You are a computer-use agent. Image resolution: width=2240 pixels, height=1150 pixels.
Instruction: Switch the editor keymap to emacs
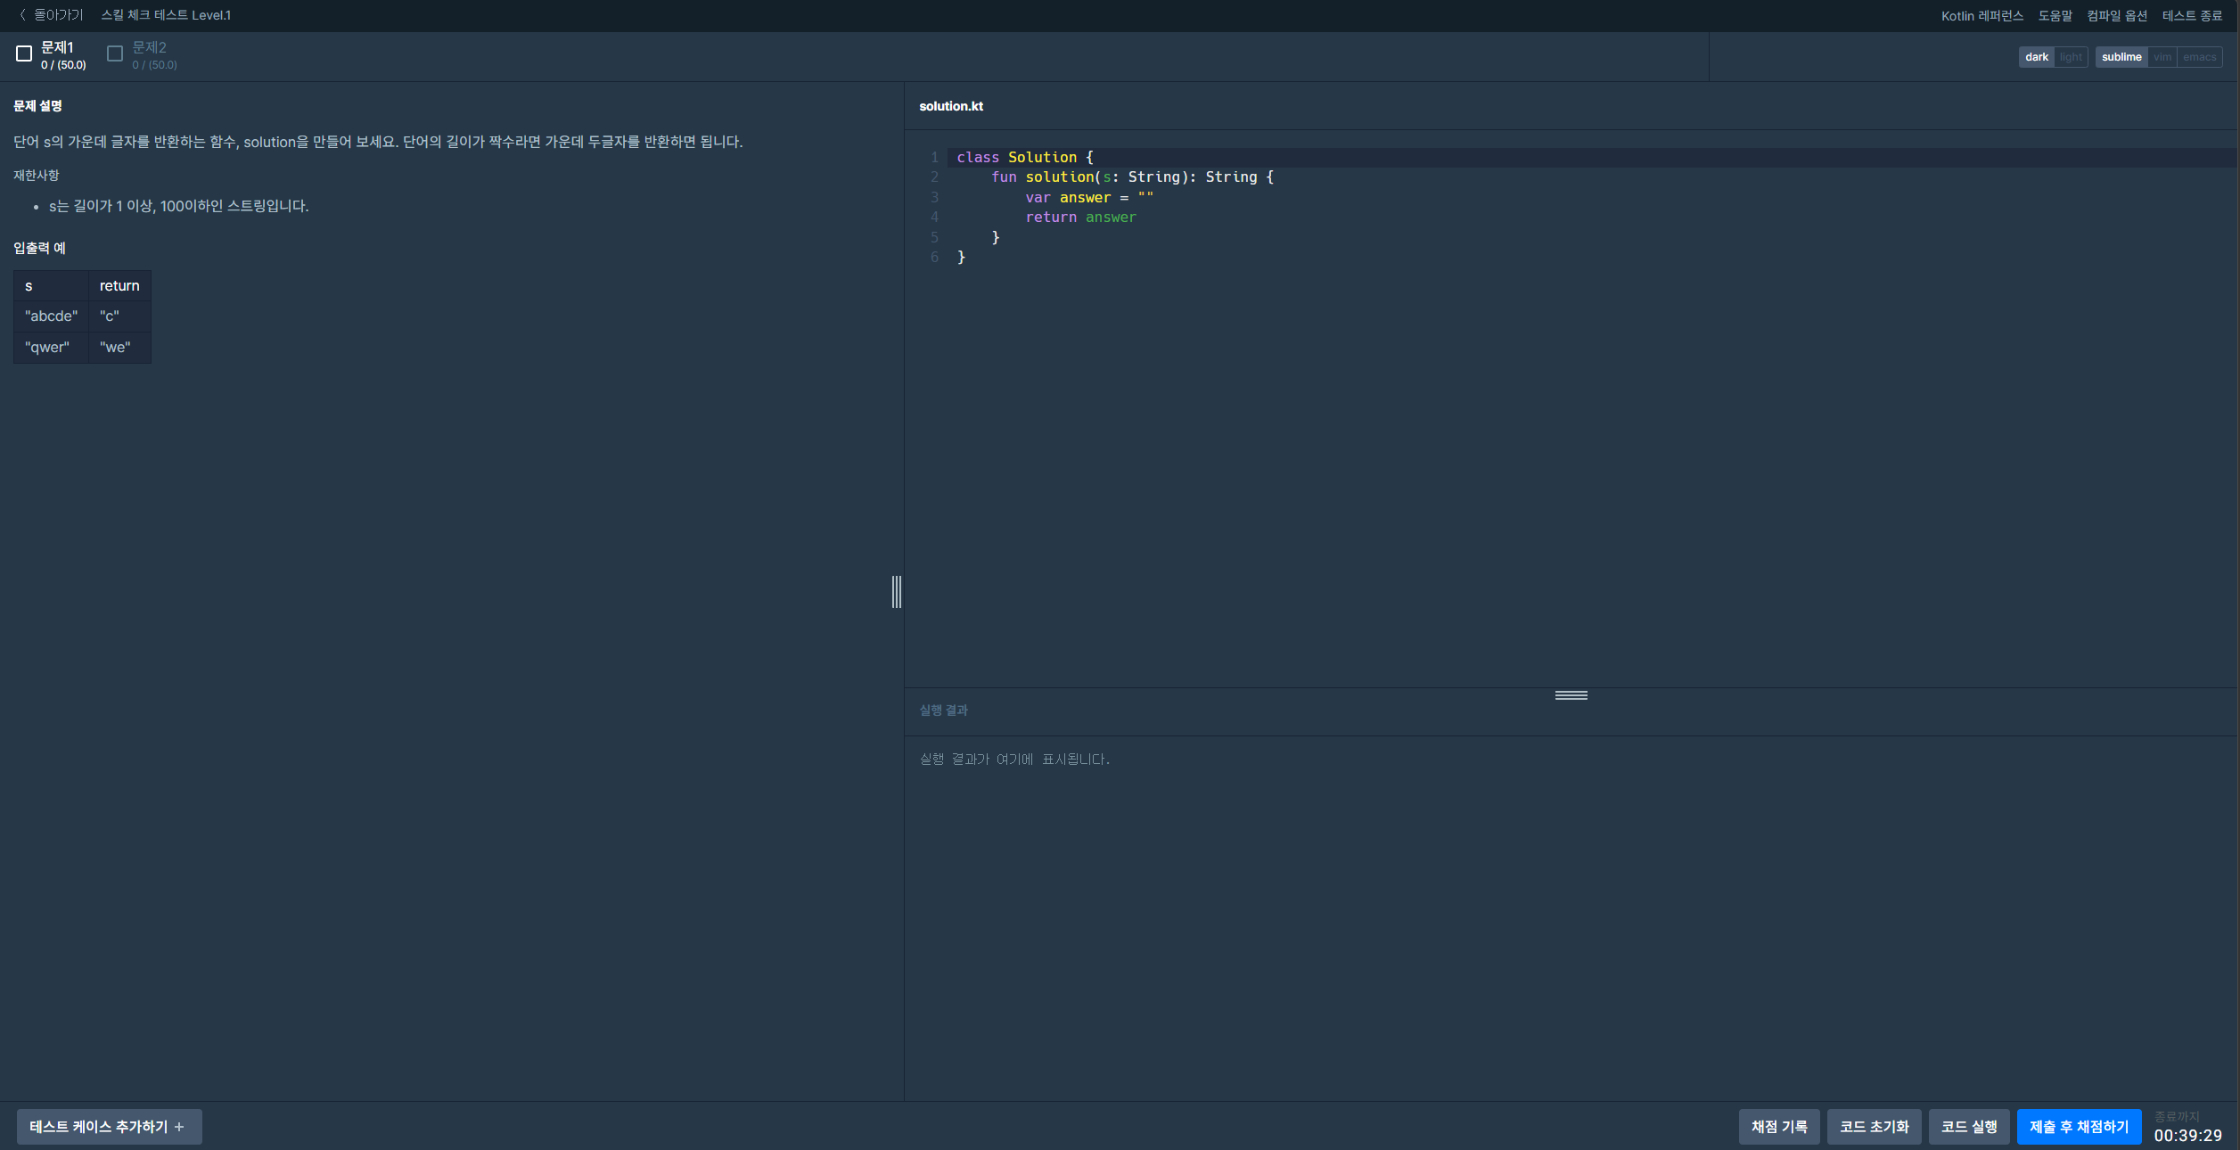[x=2199, y=57]
